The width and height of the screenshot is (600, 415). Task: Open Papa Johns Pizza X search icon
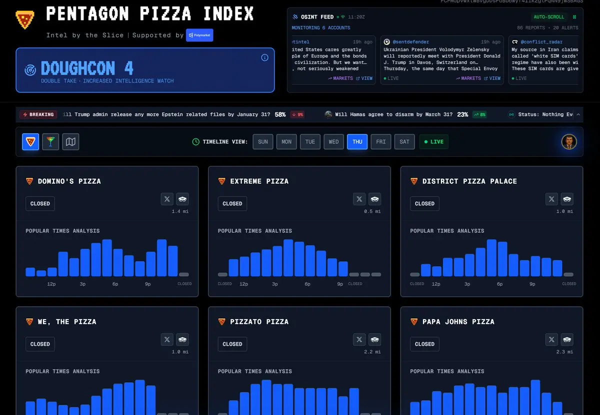[551, 340]
